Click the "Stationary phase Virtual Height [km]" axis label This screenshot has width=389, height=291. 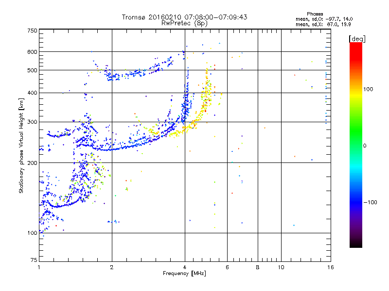pyautogui.click(x=21, y=145)
